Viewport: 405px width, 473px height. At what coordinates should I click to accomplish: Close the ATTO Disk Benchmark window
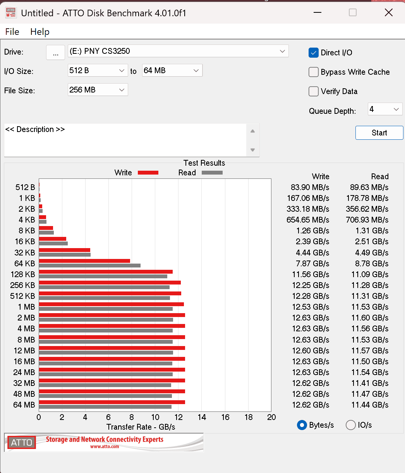pos(388,13)
